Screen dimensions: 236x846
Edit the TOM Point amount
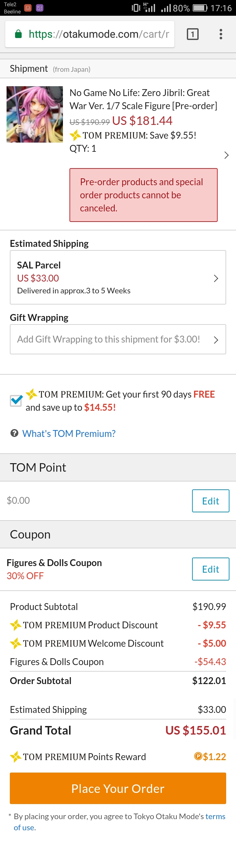tap(210, 501)
